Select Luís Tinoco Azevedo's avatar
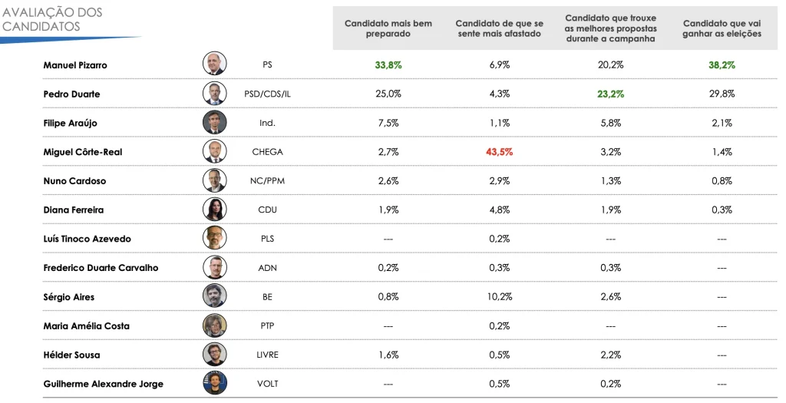 tap(215, 239)
